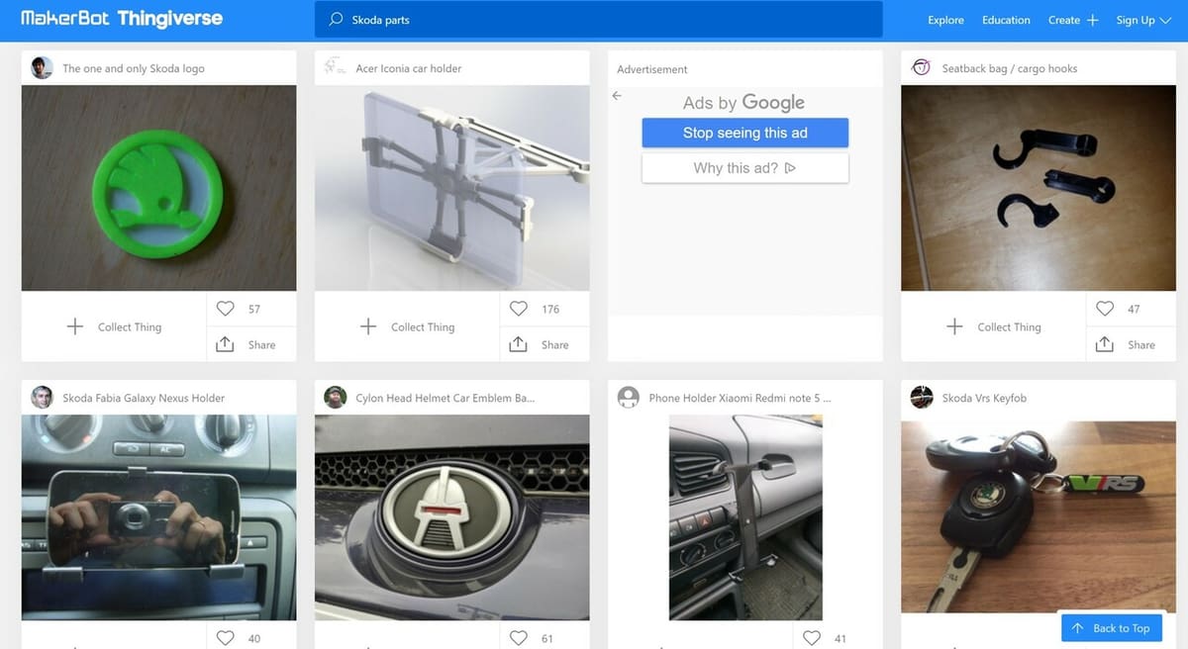This screenshot has height=649, width=1188.
Task: Open the Education menu
Action: 1006,20
